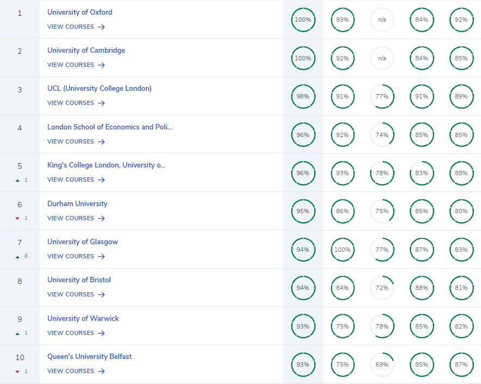
Task: Open the University of Cambridge page
Action: coord(86,50)
